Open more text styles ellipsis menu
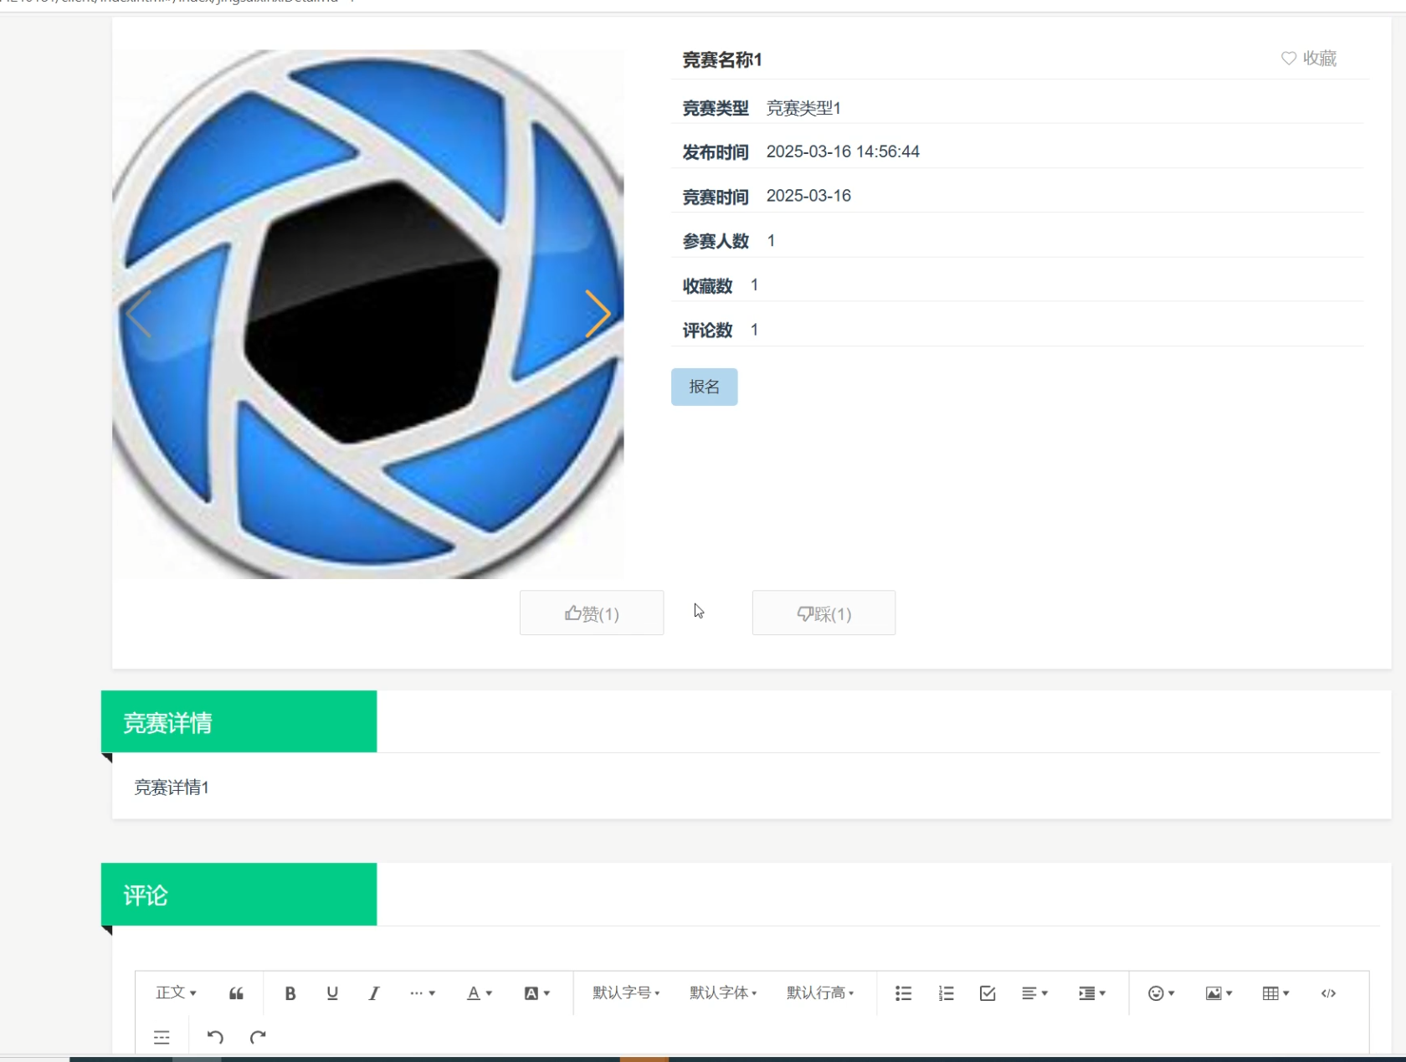Screen dimensions: 1406x1062 click(423, 993)
